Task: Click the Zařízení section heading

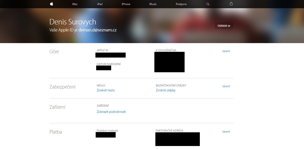Action: coord(57,107)
